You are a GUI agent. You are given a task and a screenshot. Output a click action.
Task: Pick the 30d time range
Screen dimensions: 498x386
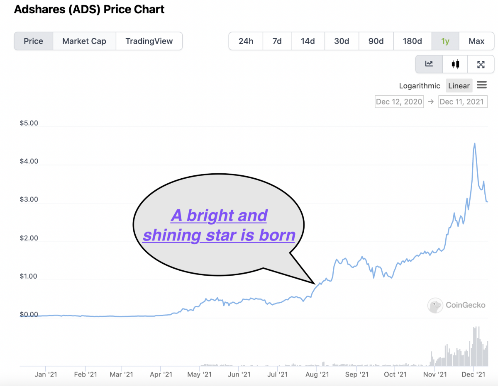[x=342, y=41]
